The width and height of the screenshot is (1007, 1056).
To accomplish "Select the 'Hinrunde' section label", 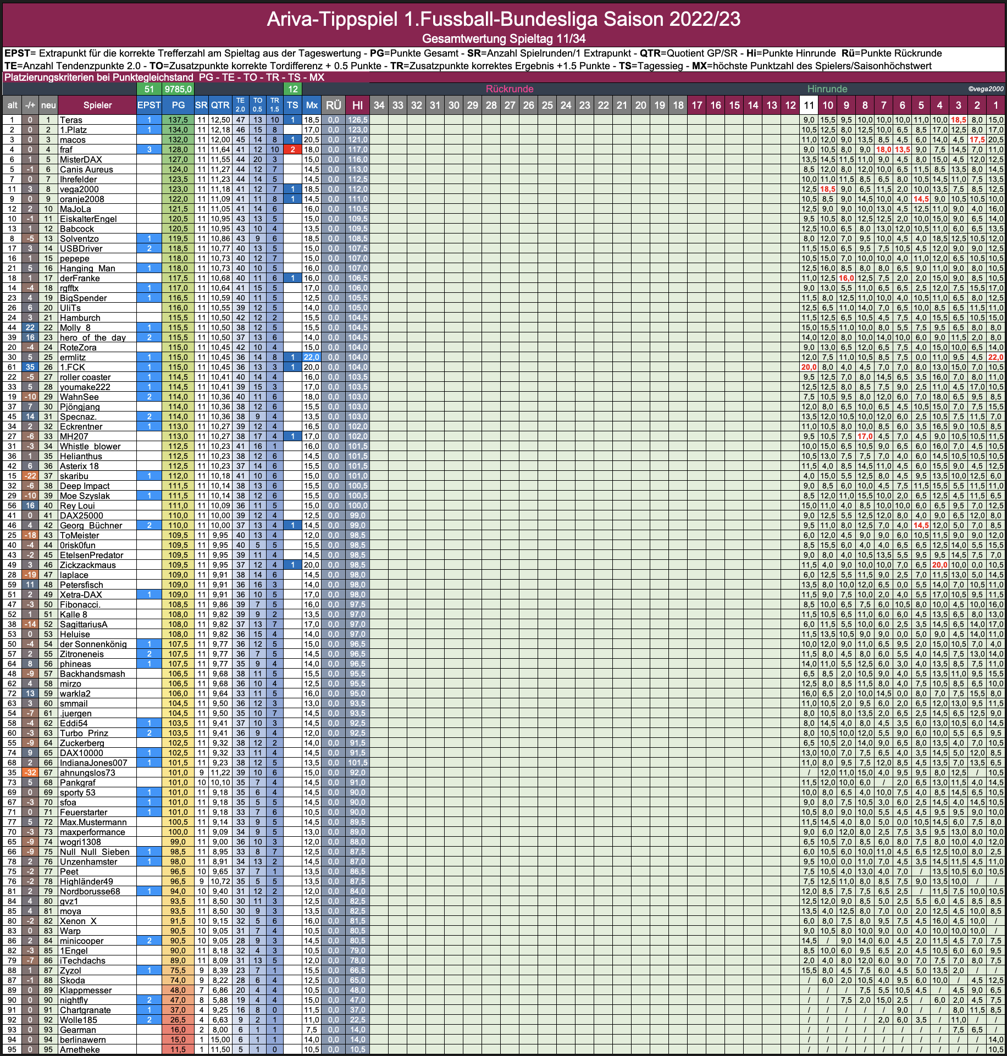I will (827, 89).
